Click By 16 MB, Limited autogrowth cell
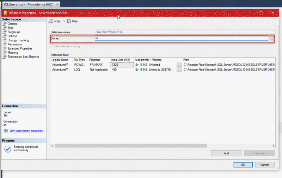Screen dimensions: 282x178 pos(155,70)
